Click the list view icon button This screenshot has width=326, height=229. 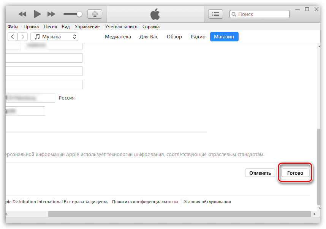click(215, 14)
